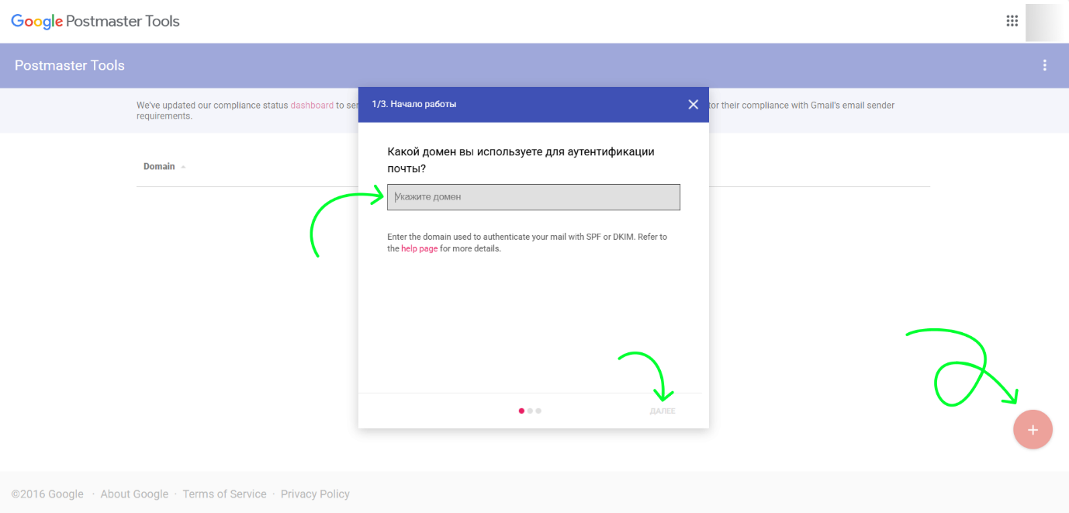Click the 'Какой домен вы используете' question text
This screenshot has height=513, width=1069.
(x=521, y=159)
